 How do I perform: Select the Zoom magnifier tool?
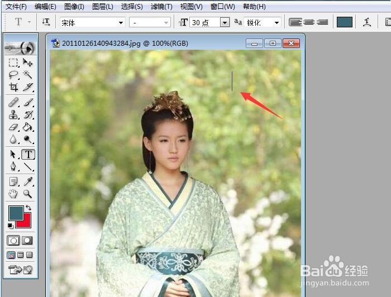27,194
